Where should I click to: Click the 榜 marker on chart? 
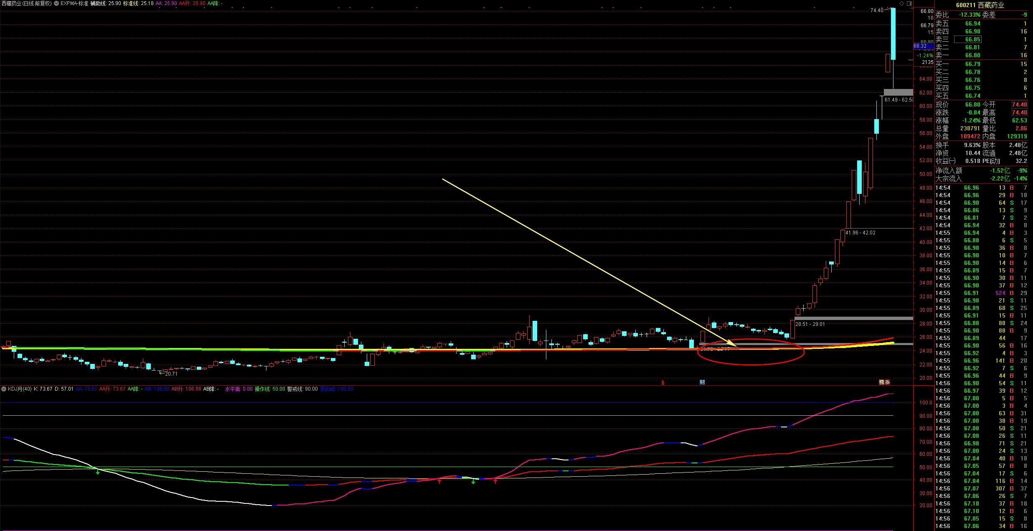(x=881, y=382)
